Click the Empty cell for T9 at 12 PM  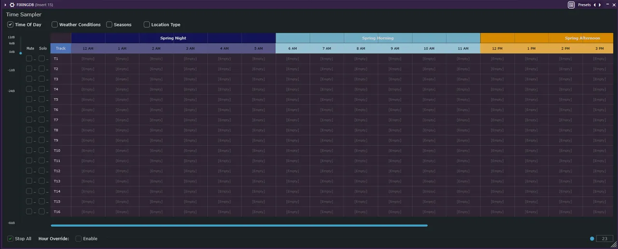tap(497, 140)
